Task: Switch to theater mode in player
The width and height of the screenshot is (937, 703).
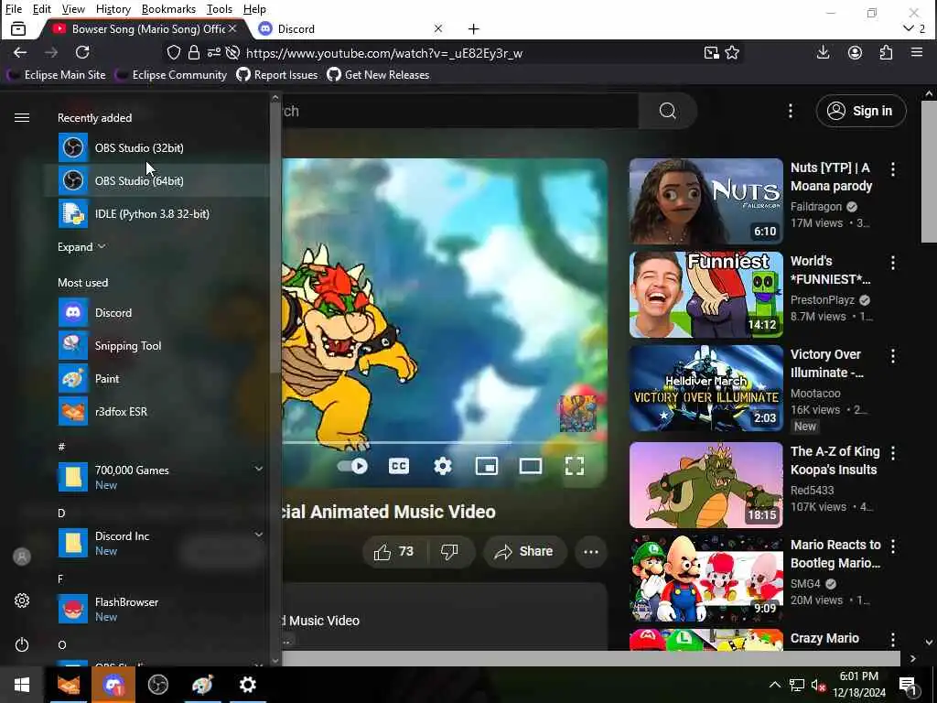Action: click(x=531, y=466)
